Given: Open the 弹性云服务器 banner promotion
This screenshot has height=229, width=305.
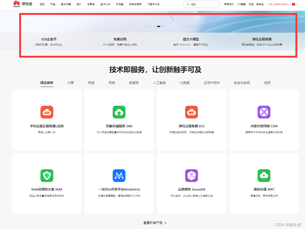Looking at the screenshot, I should click(262, 41).
